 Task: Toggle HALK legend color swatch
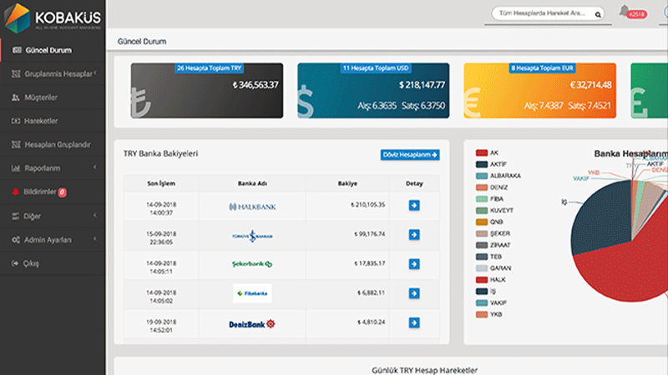(482, 280)
